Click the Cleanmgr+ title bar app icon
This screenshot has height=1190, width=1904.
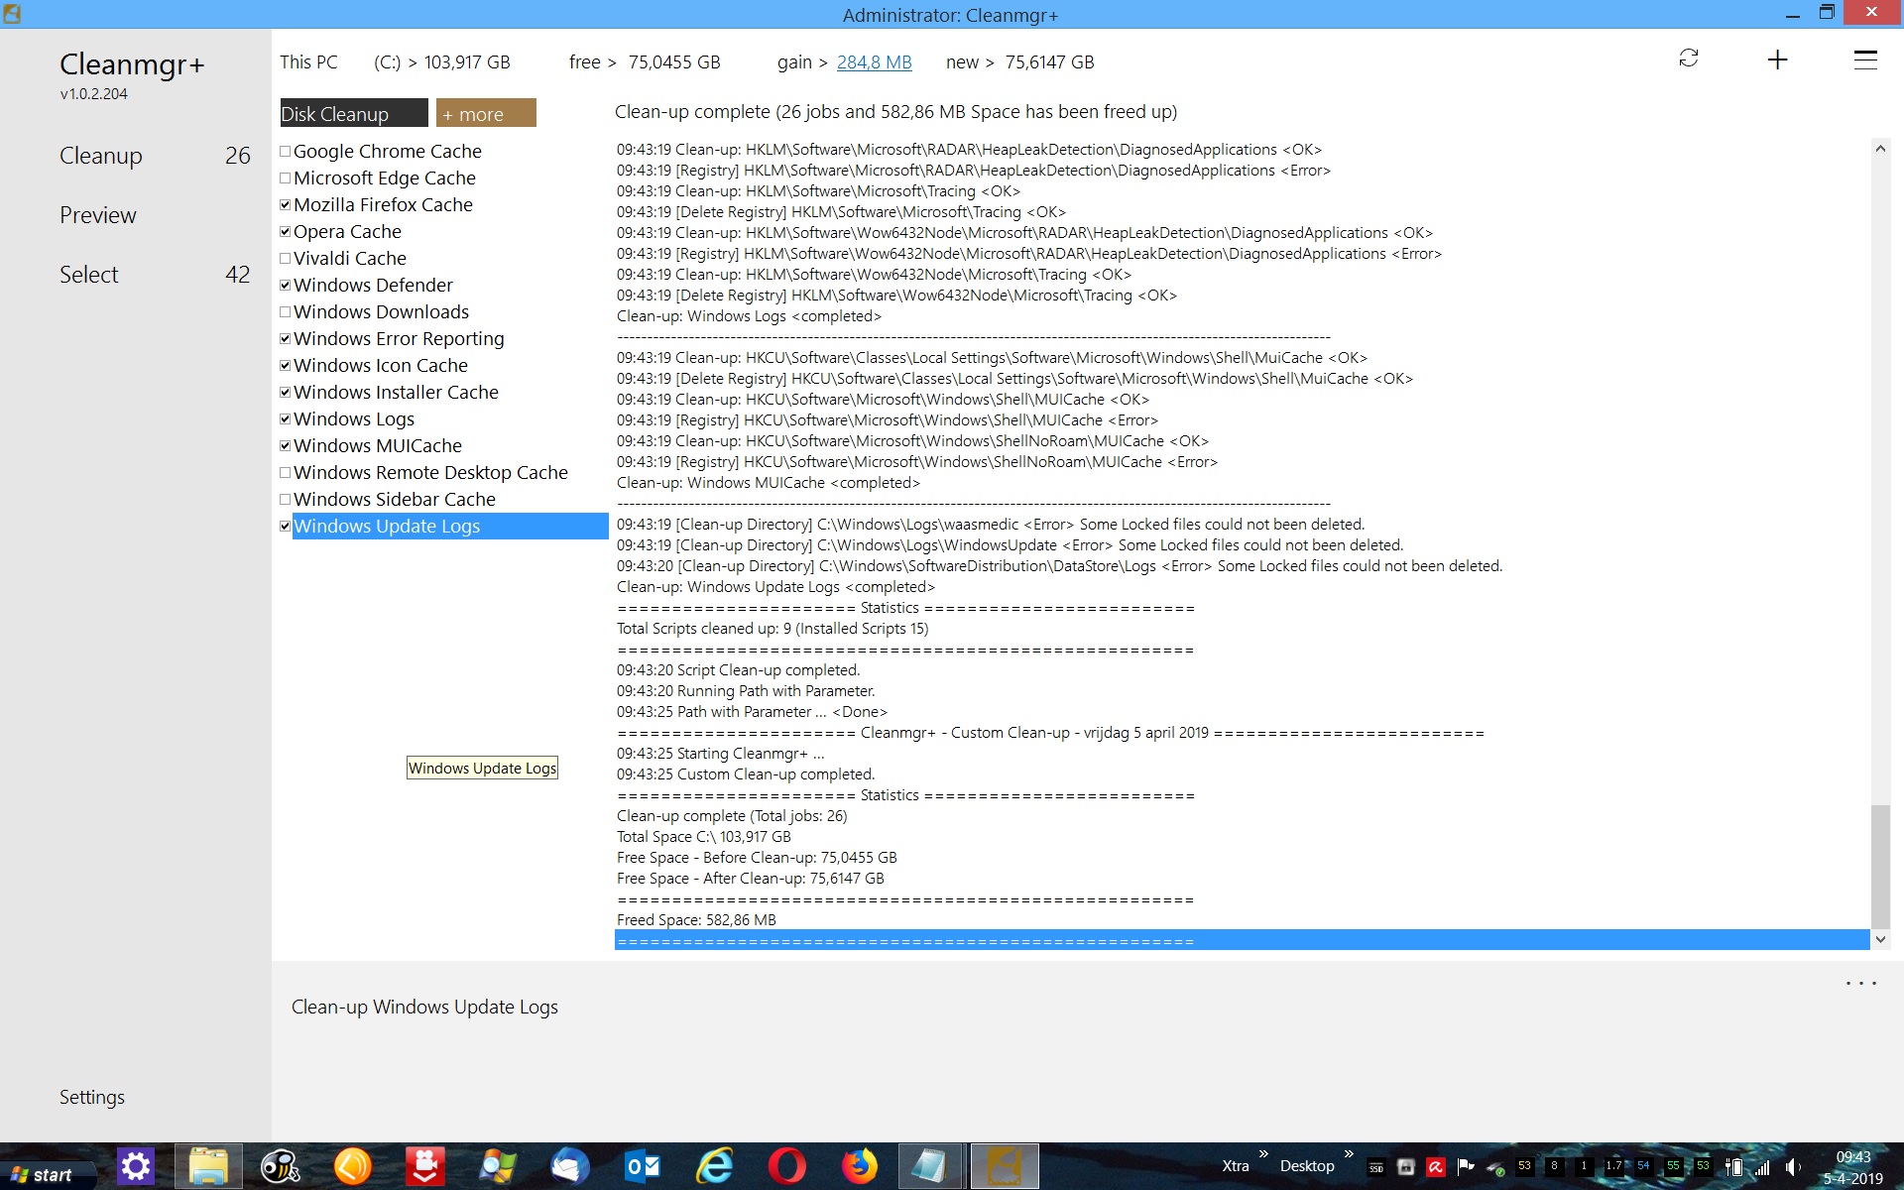[12, 14]
